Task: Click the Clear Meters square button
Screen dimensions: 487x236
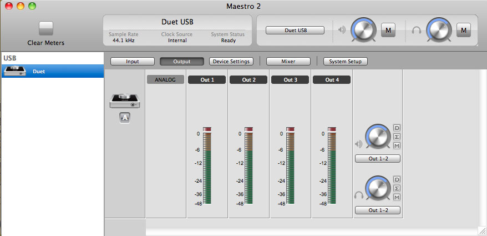Action: coord(46,29)
